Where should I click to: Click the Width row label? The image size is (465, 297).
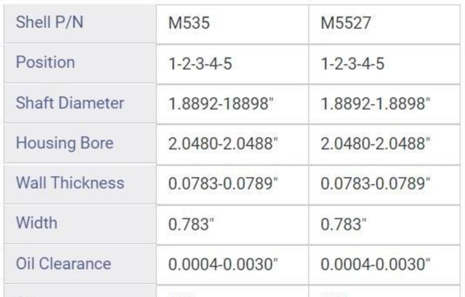[x=37, y=223]
